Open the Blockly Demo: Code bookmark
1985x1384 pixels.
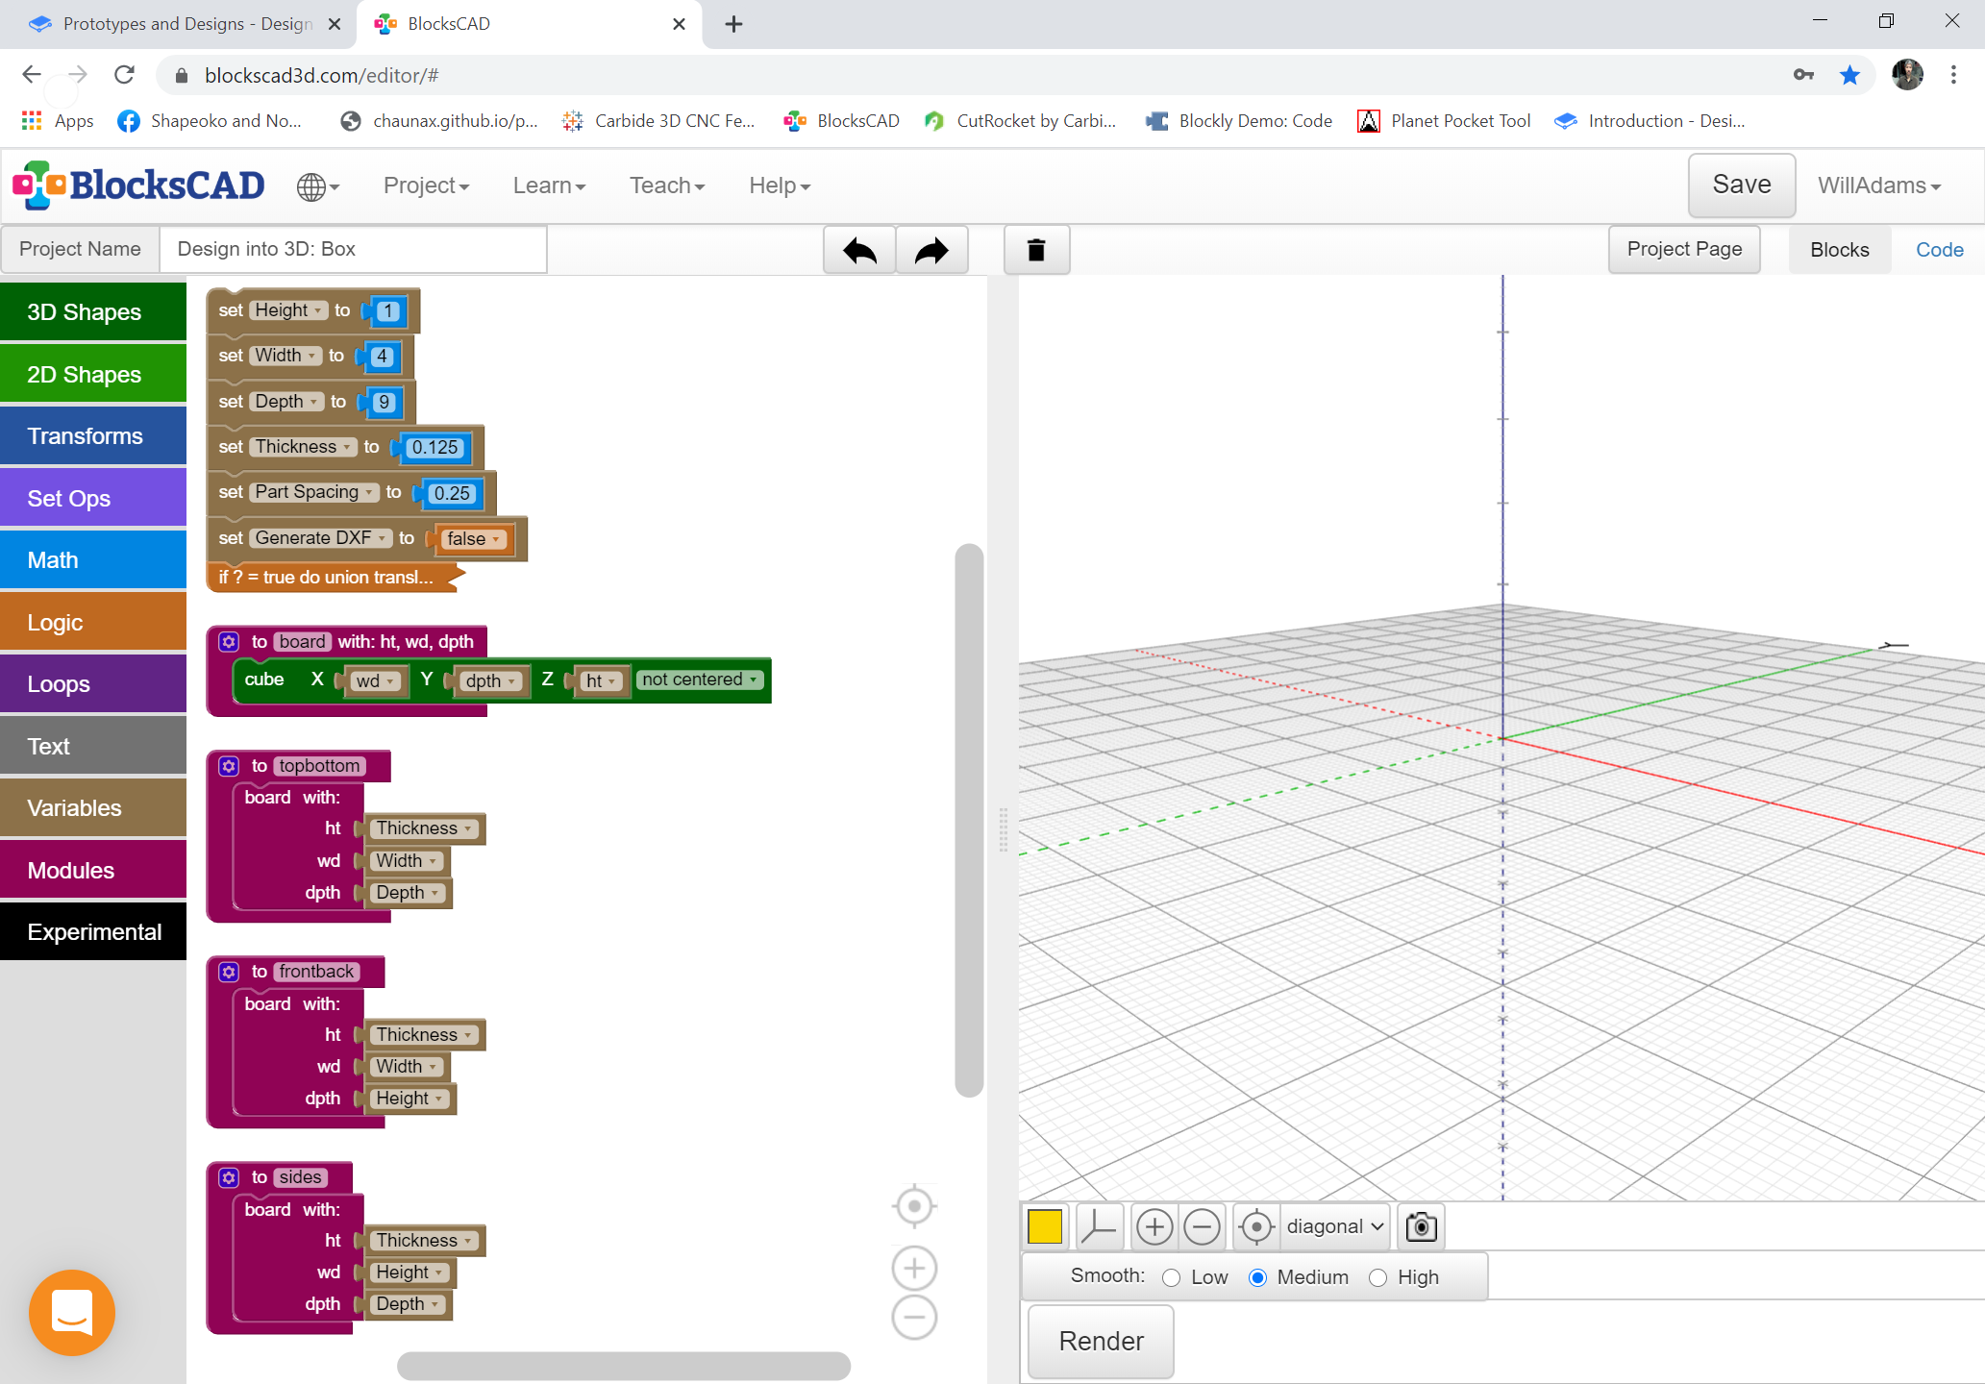[1239, 121]
